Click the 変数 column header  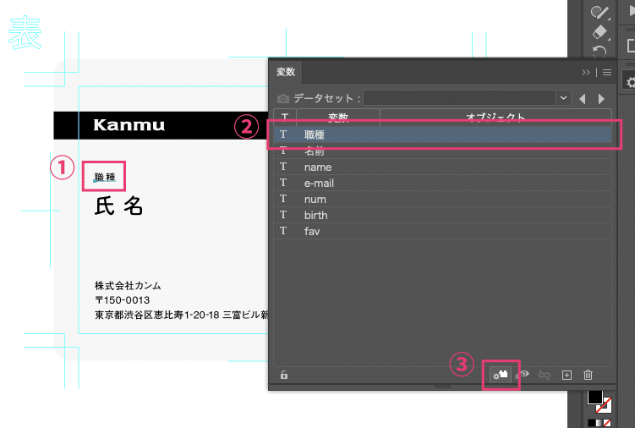338,115
